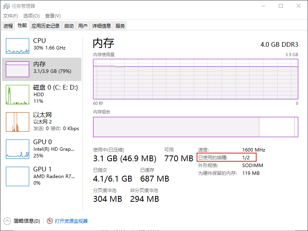
Task: Click the 119 MB hardware reserved value
Action: coord(251,173)
